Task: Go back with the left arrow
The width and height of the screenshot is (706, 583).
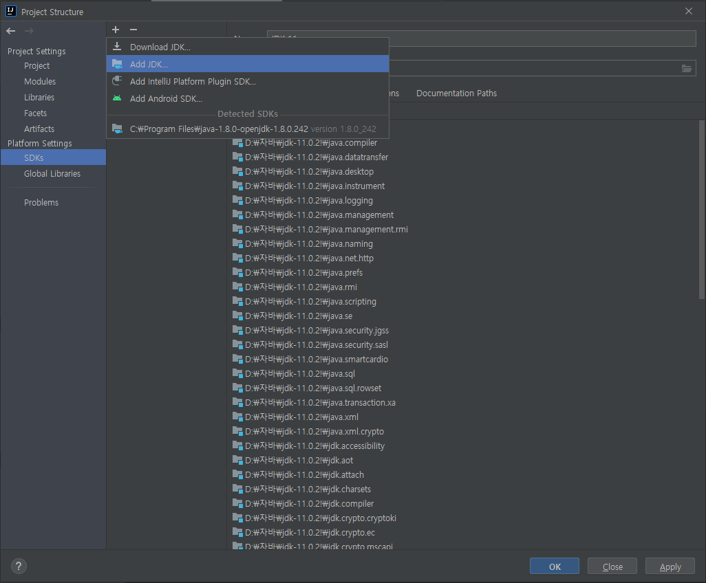Action: (x=11, y=31)
